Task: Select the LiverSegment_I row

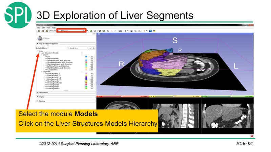Action: click(53, 81)
